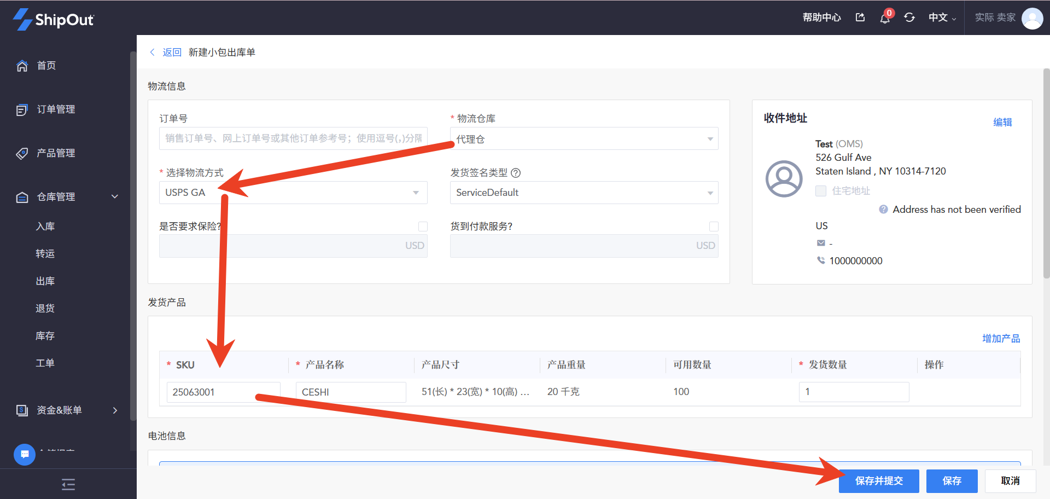Select 工单 submenu item
The image size is (1050, 499).
[45, 363]
